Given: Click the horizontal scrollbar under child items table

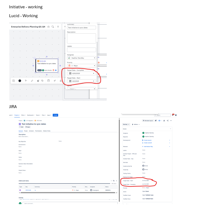Looking at the screenshot, I should tap(68, 193).
